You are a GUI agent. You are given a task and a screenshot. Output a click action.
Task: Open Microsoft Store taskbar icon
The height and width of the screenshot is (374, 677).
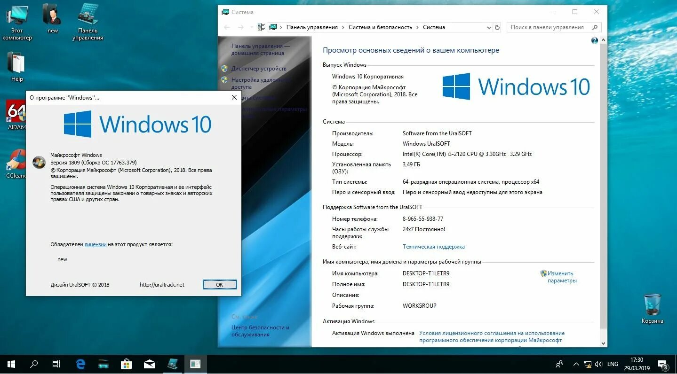pos(126,364)
